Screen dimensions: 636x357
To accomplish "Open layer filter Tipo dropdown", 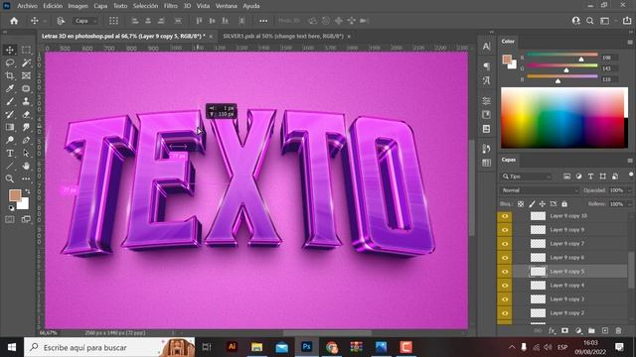I will point(527,177).
